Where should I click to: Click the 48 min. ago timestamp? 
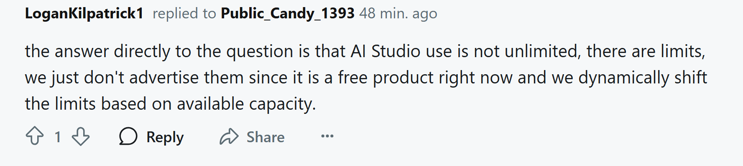(x=398, y=14)
